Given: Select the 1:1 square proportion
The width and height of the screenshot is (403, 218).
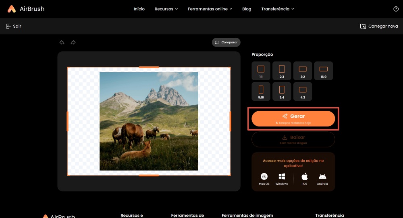Looking at the screenshot, I should [261, 71].
